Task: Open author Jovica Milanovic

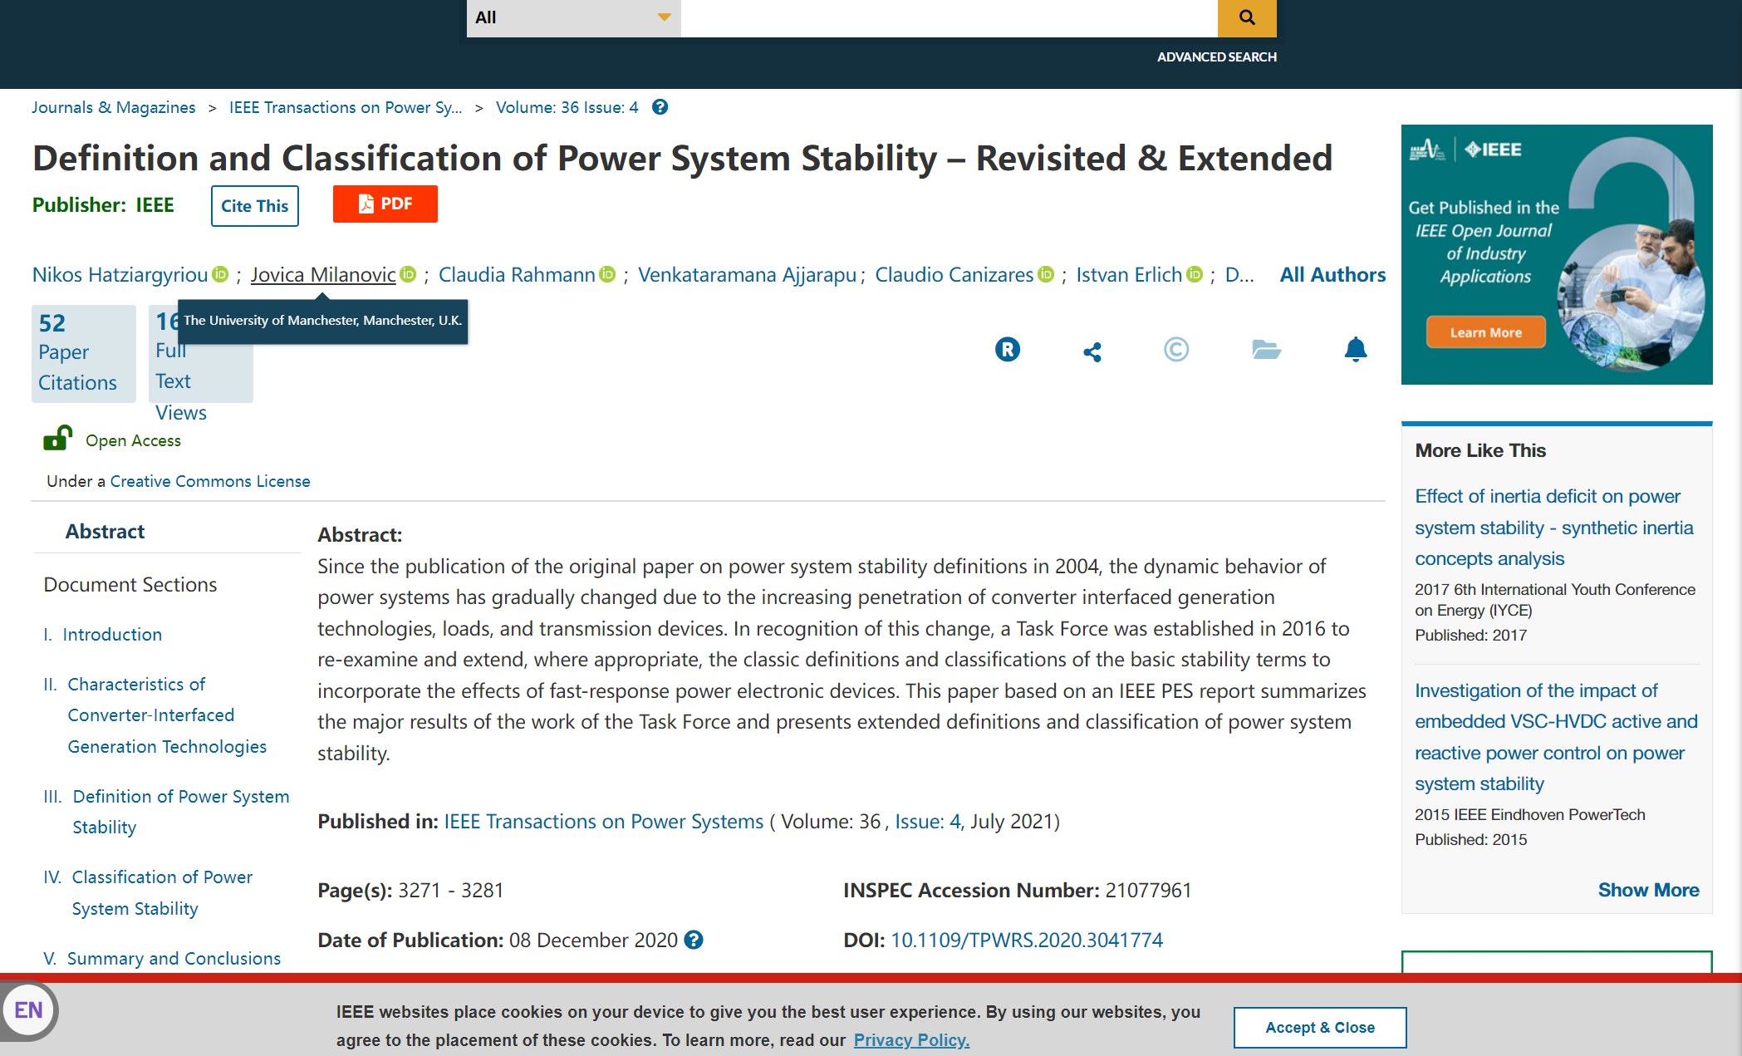Action: point(323,274)
